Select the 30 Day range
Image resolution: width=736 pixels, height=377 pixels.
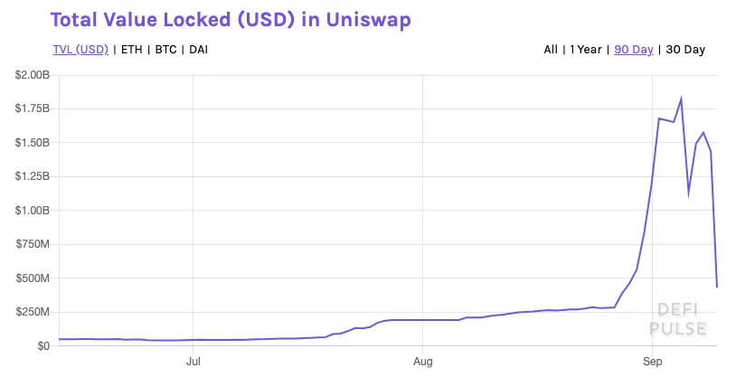(685, 50)
